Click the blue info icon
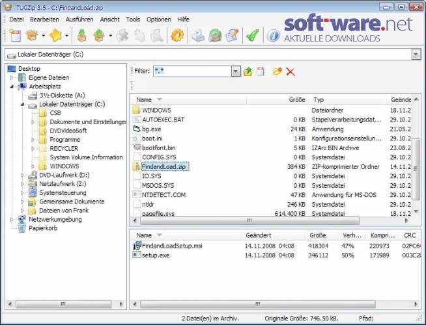The width and height of the screenshot is (426, 325). [273, 36]
